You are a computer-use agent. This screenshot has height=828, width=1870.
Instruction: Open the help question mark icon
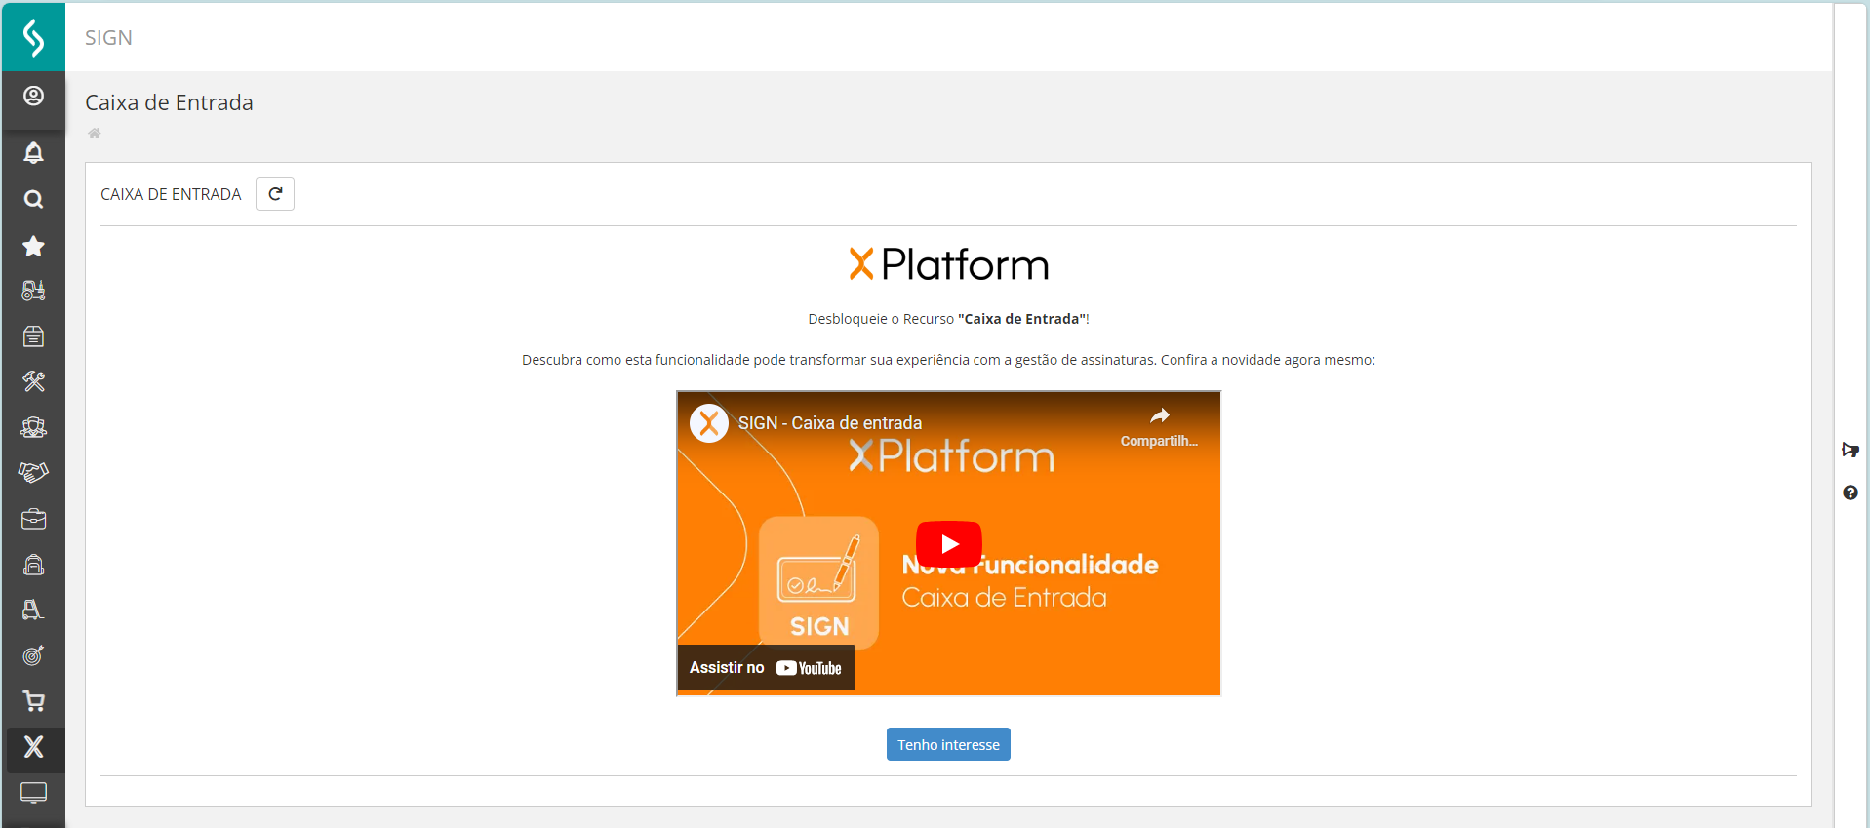[1850, 493]
